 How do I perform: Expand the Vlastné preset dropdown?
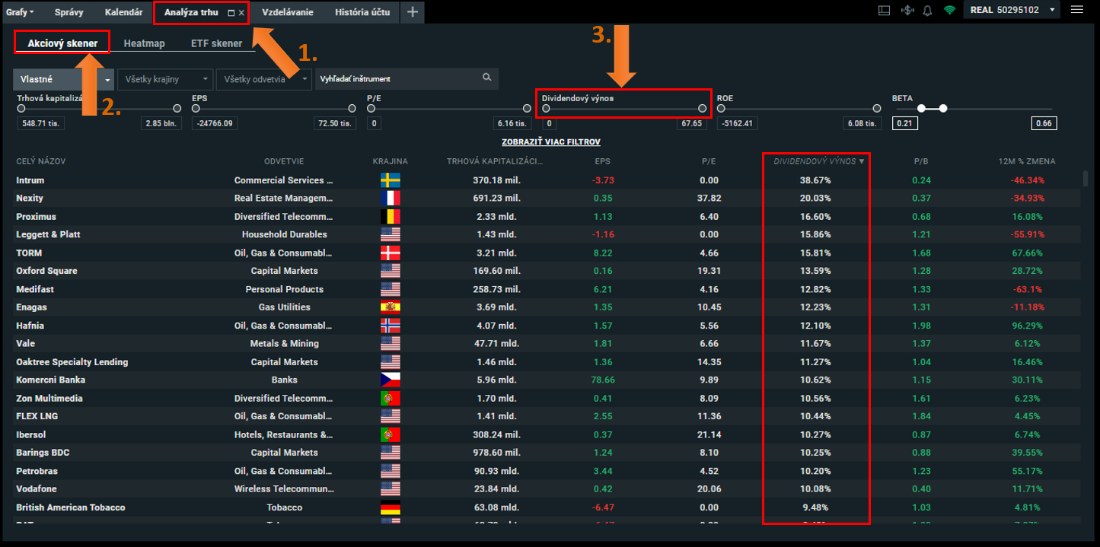pyautogui.click(x=107, y=79)
